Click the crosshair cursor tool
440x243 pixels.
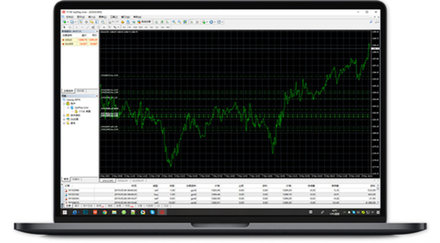(70, 27)
